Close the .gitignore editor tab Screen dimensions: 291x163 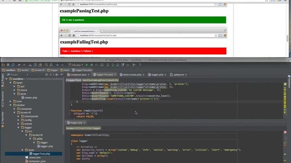(x=186, y=75)
